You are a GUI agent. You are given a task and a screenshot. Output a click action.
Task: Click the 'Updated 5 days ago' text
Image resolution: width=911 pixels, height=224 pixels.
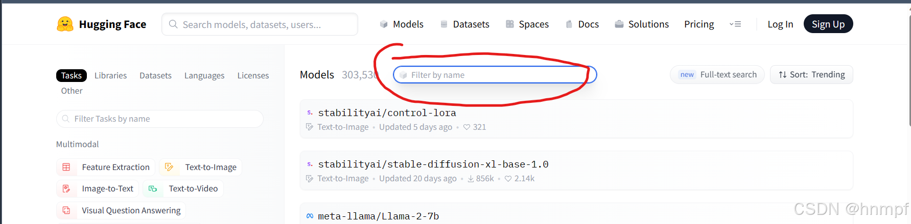pyautogui.click(x=415, y=127)
